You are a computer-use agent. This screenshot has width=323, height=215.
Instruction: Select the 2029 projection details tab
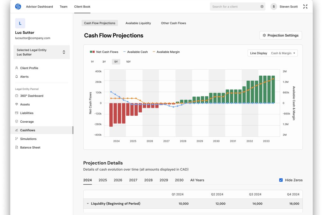pos(164,180)
